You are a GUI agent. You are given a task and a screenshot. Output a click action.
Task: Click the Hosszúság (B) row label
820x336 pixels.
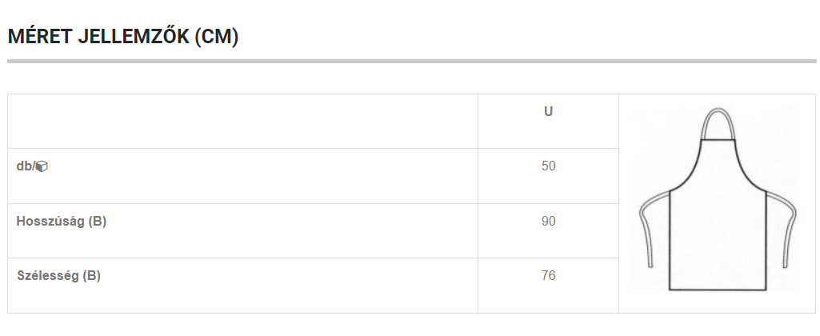tap(61, 222)
